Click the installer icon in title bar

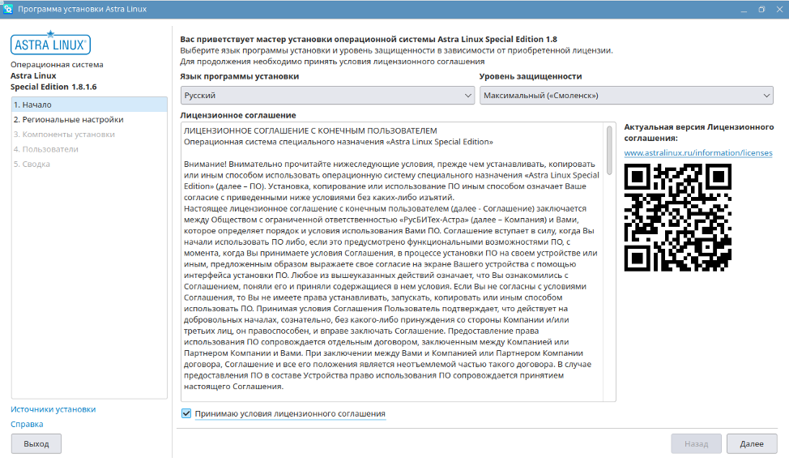[8, 9]
